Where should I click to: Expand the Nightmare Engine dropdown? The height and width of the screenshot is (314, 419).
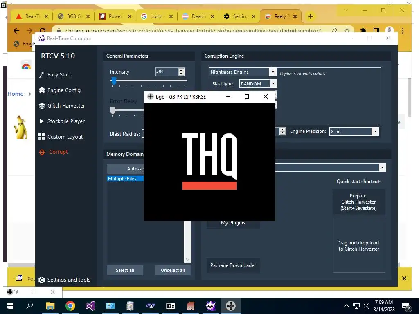(x=273, y=72)
